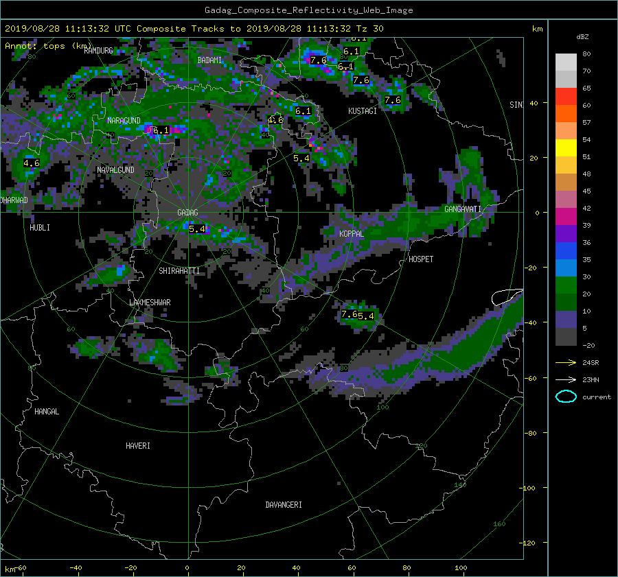
Task: Click the cyan current ellipse legend icon
Action: coord(566,397)
